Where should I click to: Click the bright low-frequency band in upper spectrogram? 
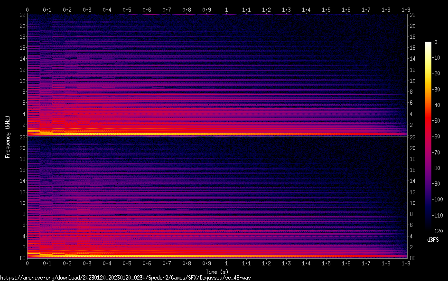pos(142,134)
